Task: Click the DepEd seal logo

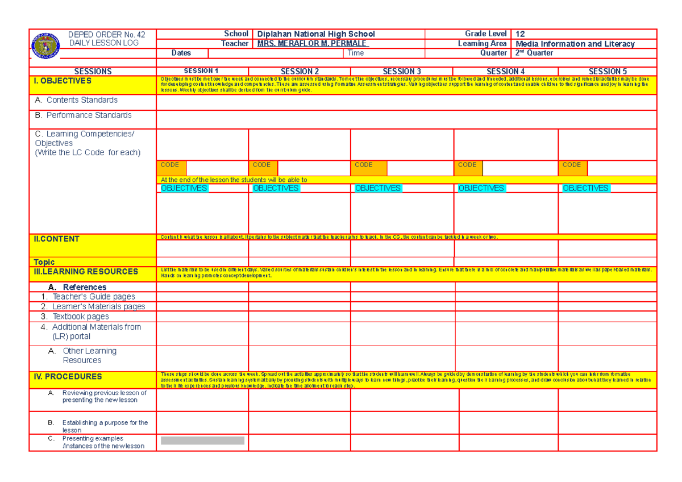Action: 45,44
